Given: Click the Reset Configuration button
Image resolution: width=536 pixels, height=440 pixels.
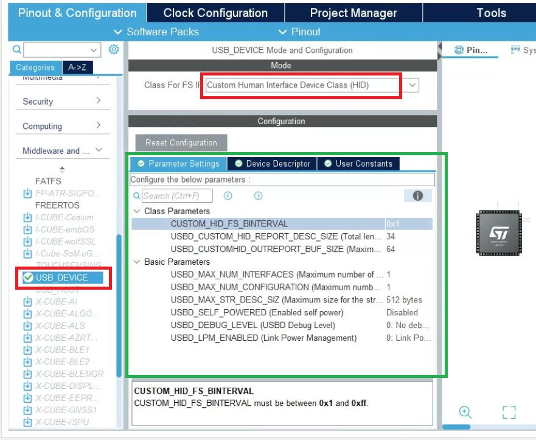Looking at the screenshot, I should (181, 142).
